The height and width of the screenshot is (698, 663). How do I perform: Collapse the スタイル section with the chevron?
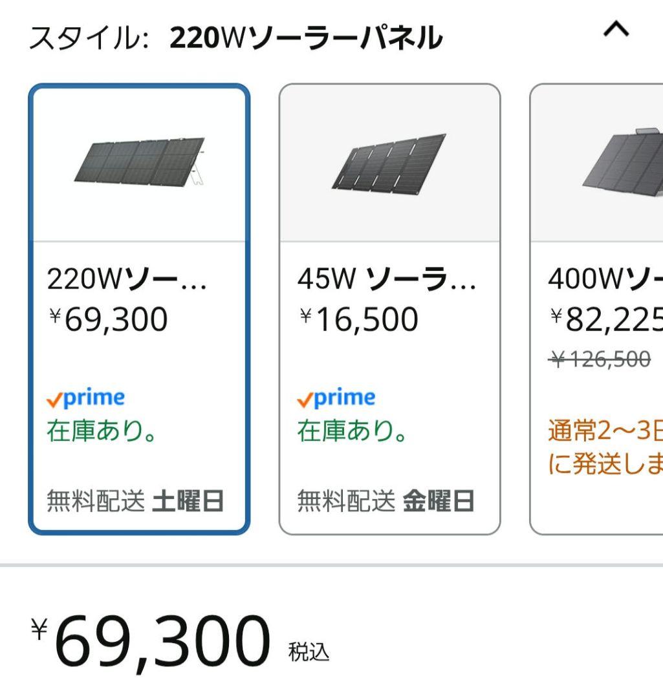(618, 29)
